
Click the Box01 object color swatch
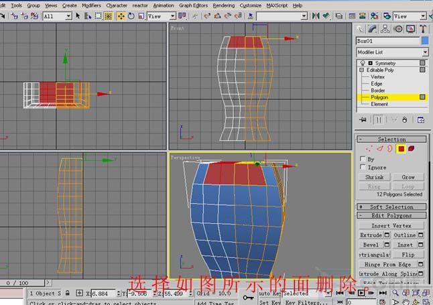click(425, 41)
